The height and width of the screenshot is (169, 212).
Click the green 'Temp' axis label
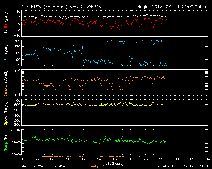5,146
